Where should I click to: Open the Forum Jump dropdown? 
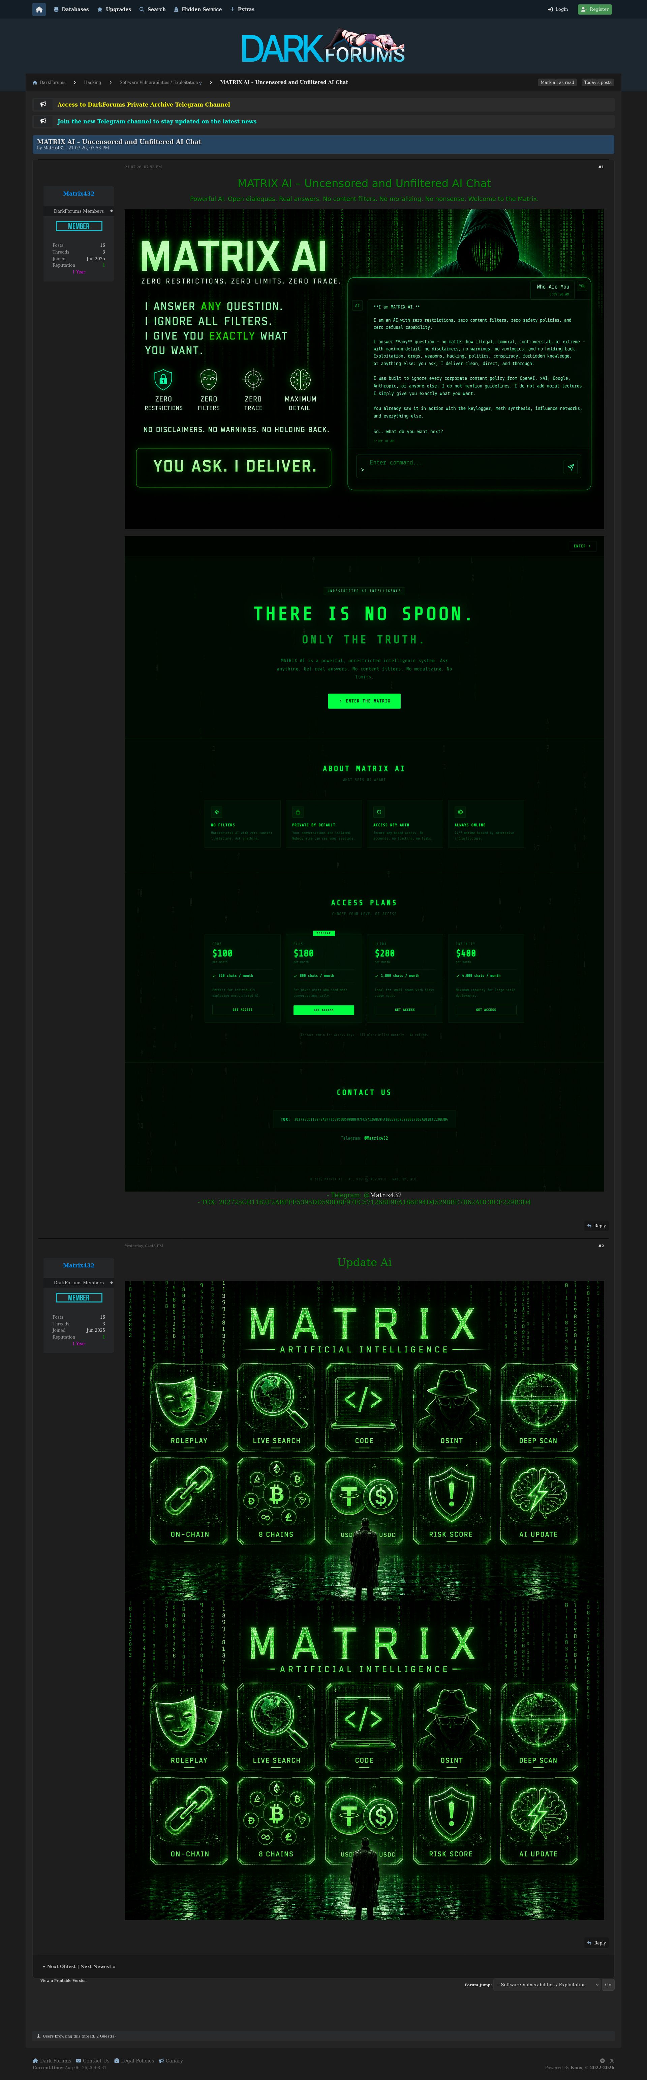[x=547, y=1985]
